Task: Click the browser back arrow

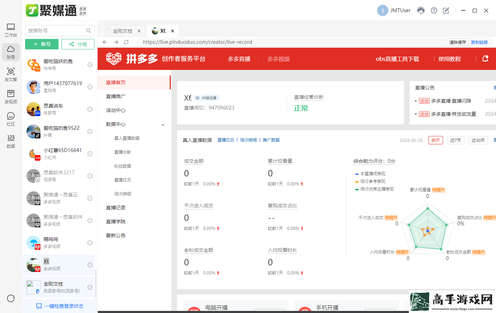Action: pyautogui.click(x=105, y=42)
